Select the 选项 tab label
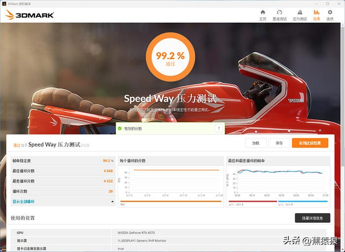345x252 pixels. [330, 19]
